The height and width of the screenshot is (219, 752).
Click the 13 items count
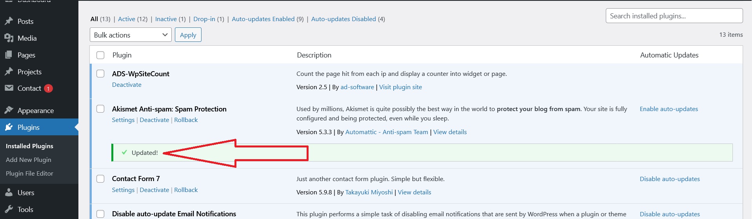(x=731, y=34)
